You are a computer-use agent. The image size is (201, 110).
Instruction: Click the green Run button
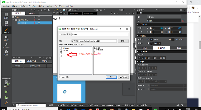tap(6, 92)
